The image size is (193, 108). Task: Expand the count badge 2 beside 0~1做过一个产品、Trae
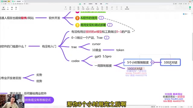pyautogui.click(x=106, y=37)
